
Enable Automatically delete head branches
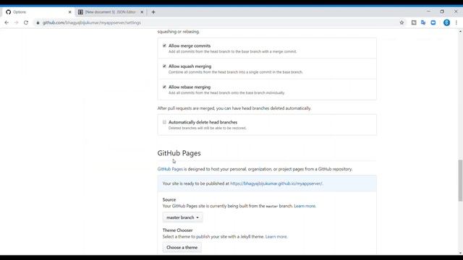point(164,122)
